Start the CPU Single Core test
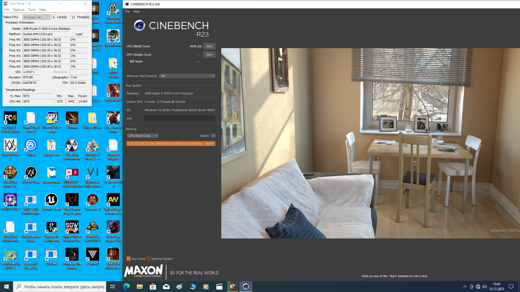 (209, 55)
